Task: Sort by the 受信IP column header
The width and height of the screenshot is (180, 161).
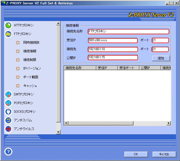Action: 107,68
